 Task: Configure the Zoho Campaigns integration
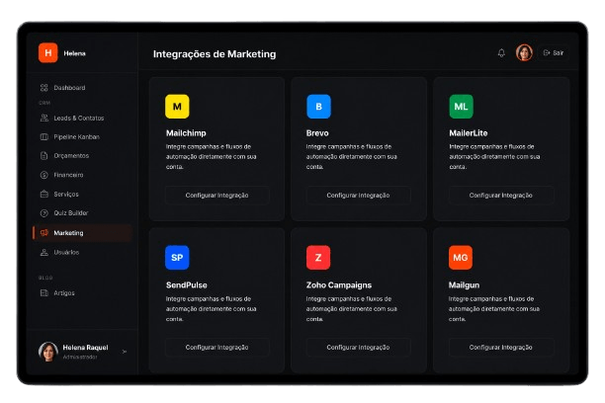click(x=359, y=347)
